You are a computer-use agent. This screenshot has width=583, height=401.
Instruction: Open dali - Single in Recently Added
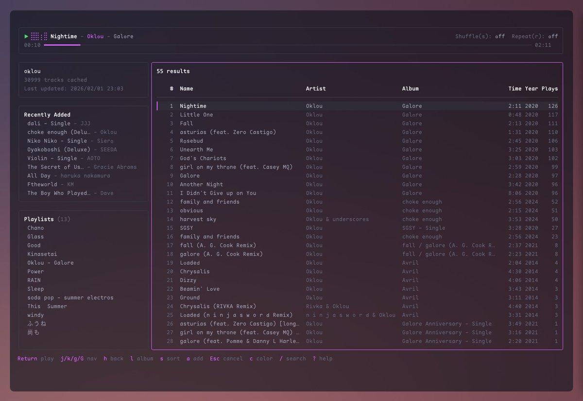click(59, 123)
